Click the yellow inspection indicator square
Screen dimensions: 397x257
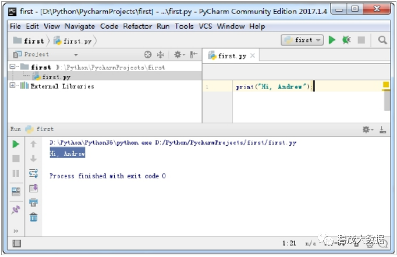point(386,85)
